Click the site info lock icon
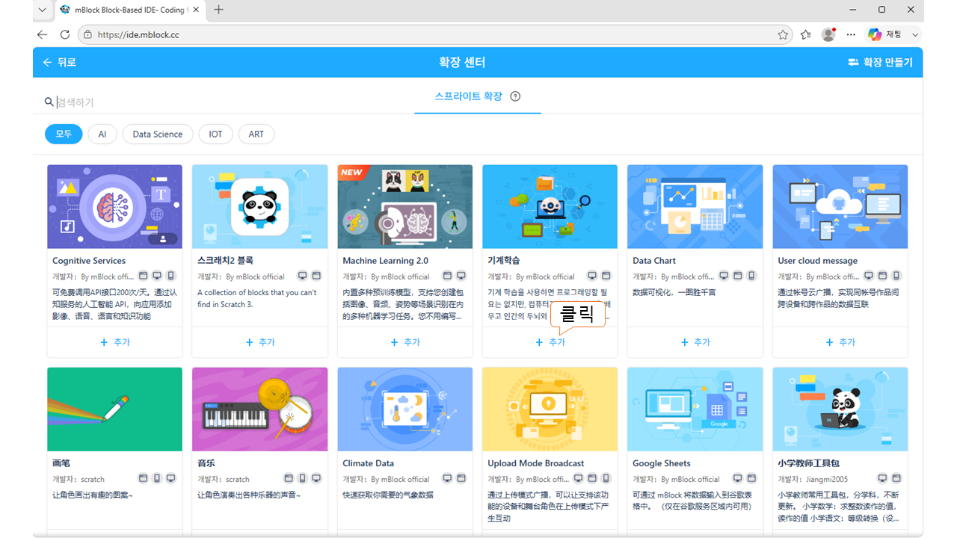 coord(88,34)
